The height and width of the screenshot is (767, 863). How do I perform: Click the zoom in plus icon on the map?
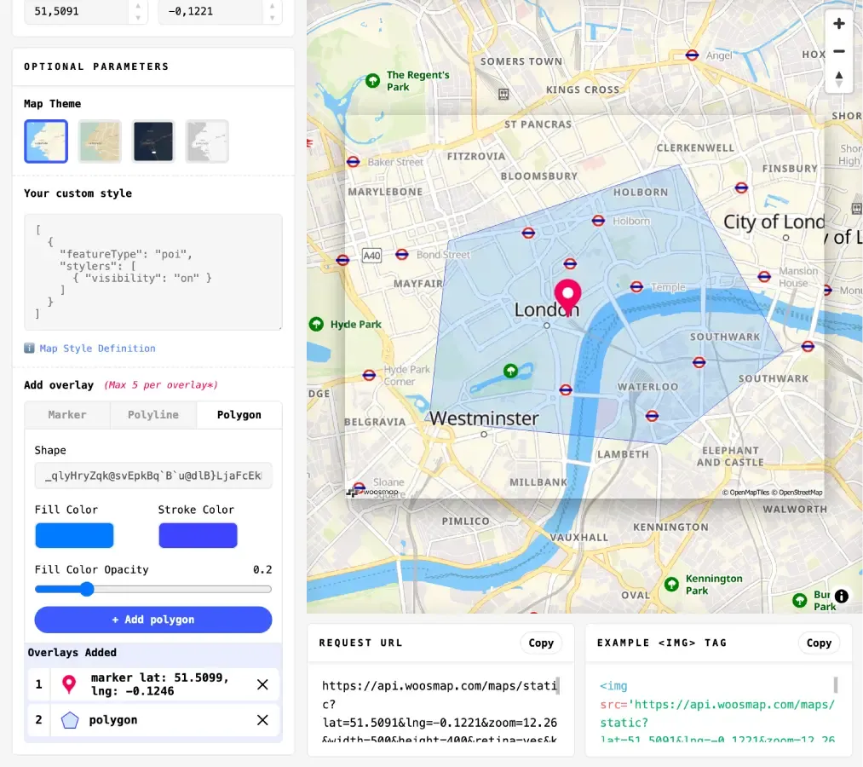(838, 24)
